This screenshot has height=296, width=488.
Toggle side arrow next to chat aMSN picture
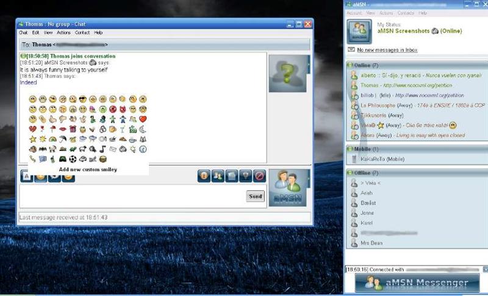(x=309, y=178)
